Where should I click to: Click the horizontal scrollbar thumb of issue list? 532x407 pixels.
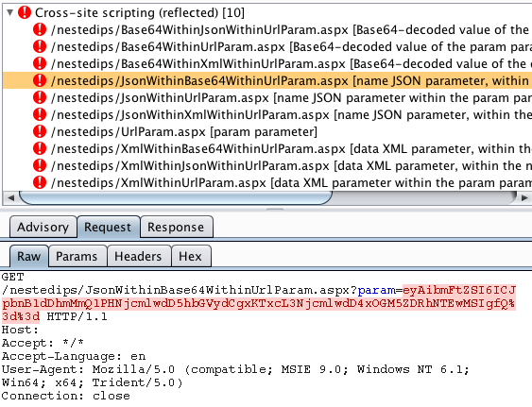176,197
